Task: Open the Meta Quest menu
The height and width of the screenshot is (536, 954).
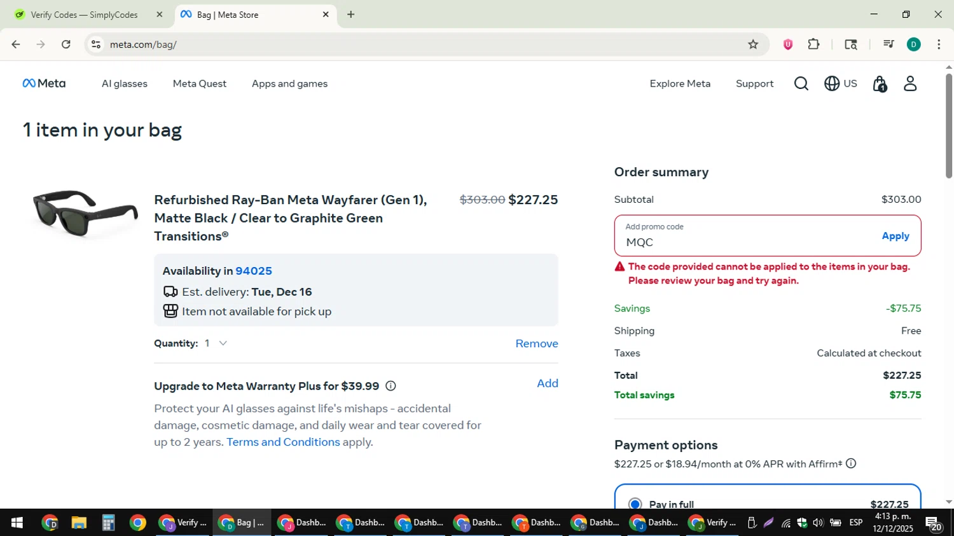Action: pos(200,84)
